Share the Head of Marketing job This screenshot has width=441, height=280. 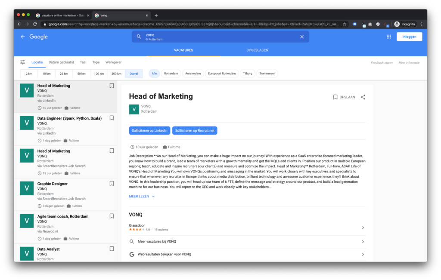point(363,97)
